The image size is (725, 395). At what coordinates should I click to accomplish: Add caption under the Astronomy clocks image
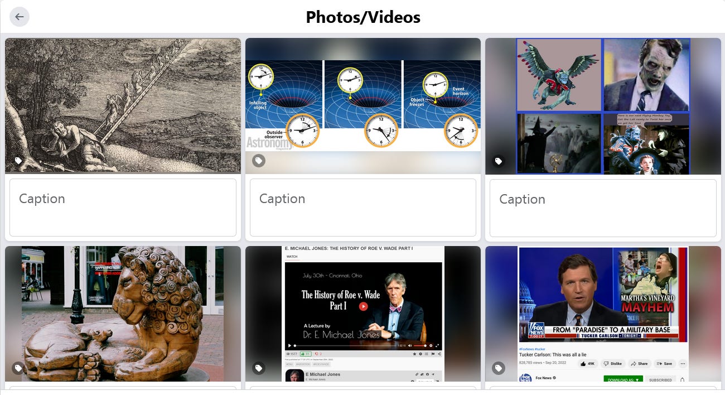pos(363,208)
